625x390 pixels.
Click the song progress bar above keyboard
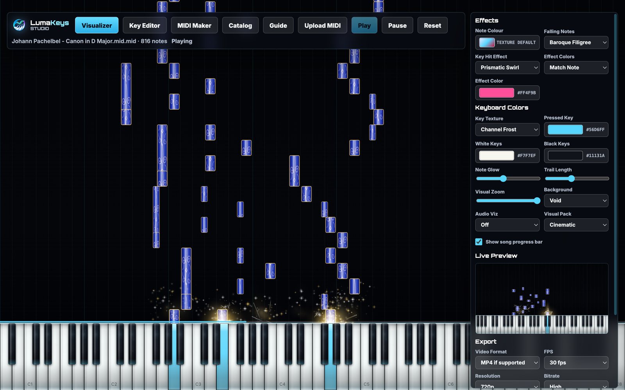(x=235, y=322)
